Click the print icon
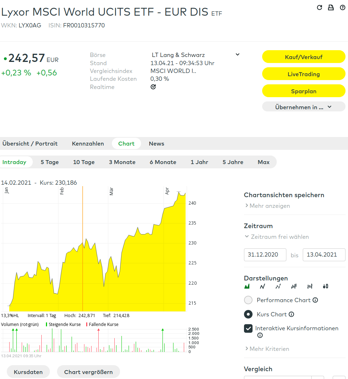 click(x=331, y=7)
